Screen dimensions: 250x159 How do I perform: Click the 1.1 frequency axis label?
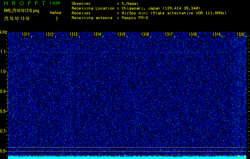(x=4, y=52)
